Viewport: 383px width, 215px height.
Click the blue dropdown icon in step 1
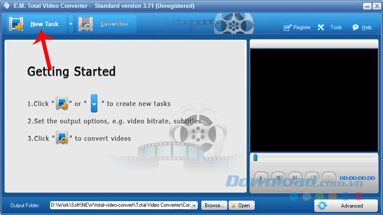[94, 103]
